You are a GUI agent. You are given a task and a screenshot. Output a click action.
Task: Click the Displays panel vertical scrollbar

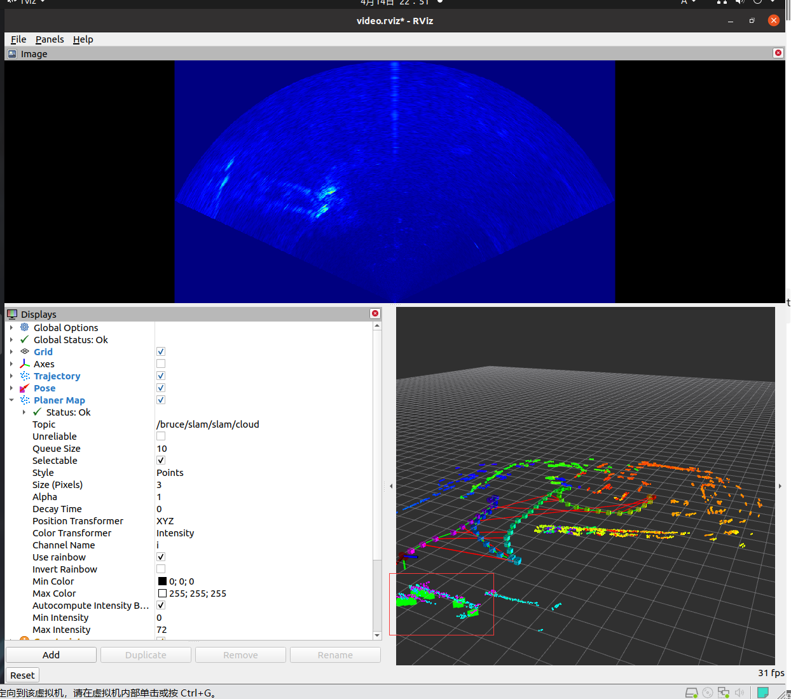pyautogui.click(x=377, y=480)
